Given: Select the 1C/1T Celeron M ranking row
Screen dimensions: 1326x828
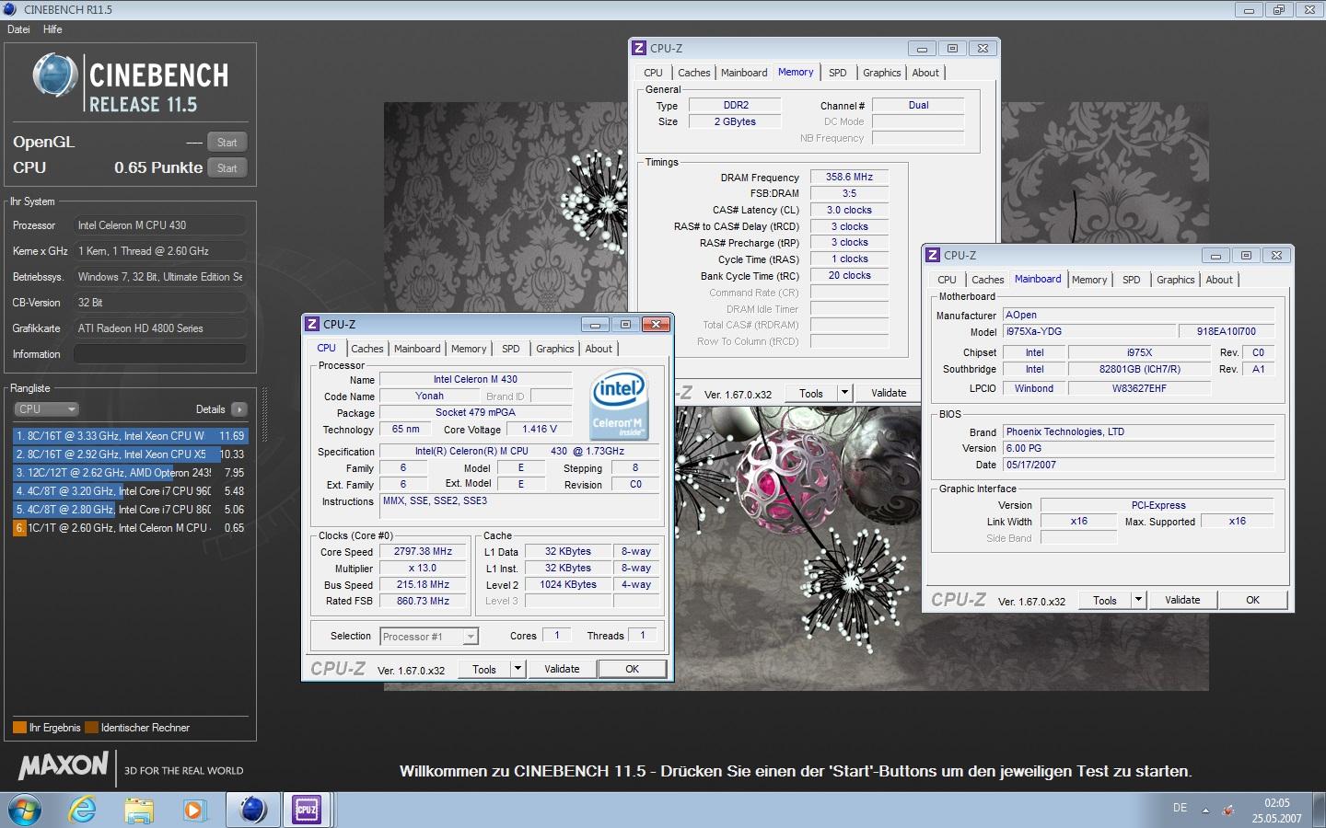Looking at the screenshot, I should pos(130,528).
